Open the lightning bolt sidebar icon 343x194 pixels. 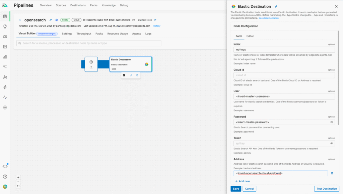pos(5,87)
